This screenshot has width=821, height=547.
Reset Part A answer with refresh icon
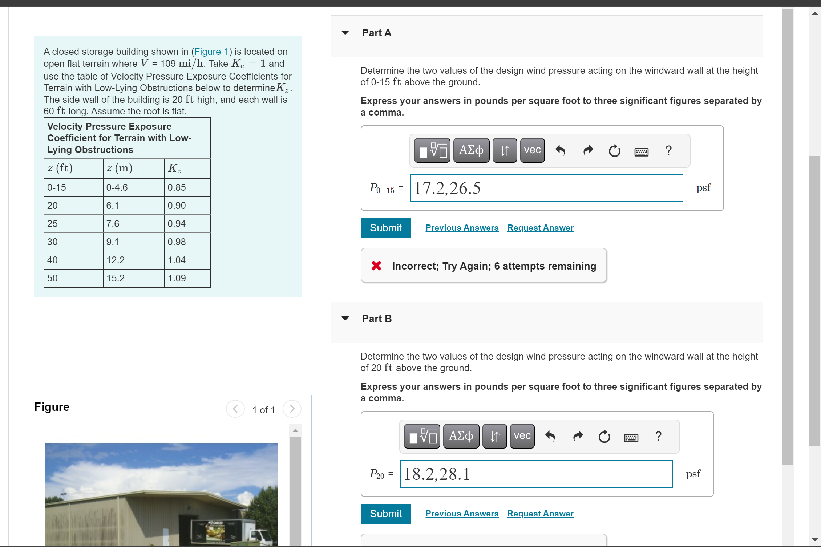pyautogui.click(x=614, y=150)
